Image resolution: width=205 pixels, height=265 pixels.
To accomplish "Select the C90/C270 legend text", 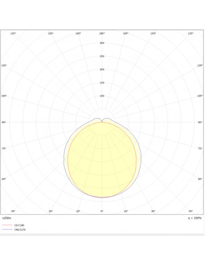I will click(20, 230).
